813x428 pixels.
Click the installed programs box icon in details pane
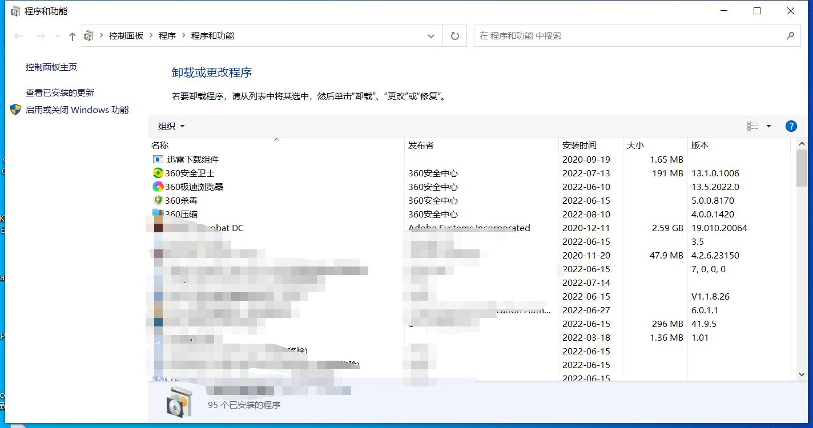coord(179,401)
